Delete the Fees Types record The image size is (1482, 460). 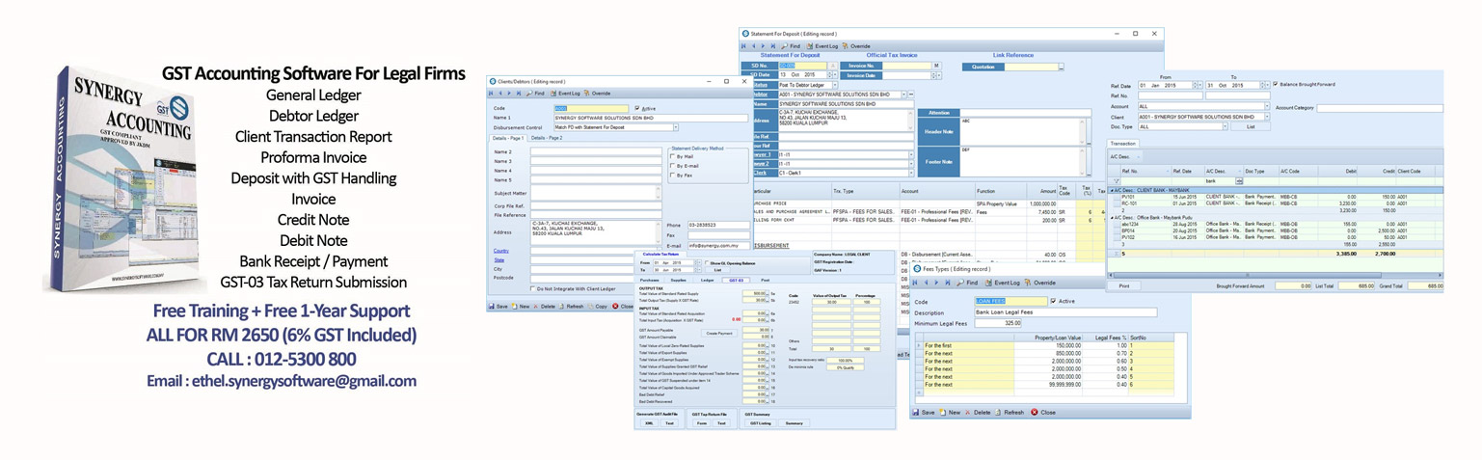pyautogui.click(x=977, y=412)
